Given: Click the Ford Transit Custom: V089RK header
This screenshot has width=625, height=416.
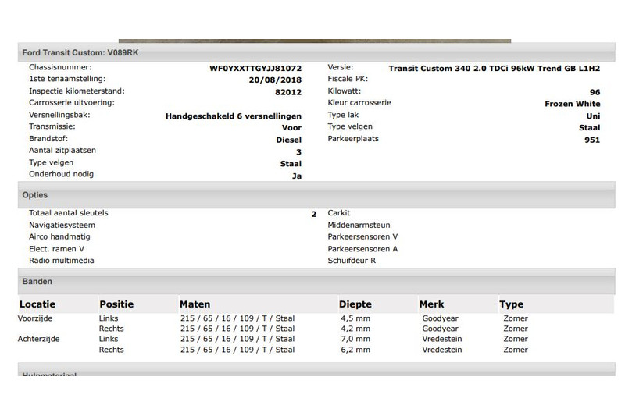Looking at the screenshot, I should (x=82, y=52).
